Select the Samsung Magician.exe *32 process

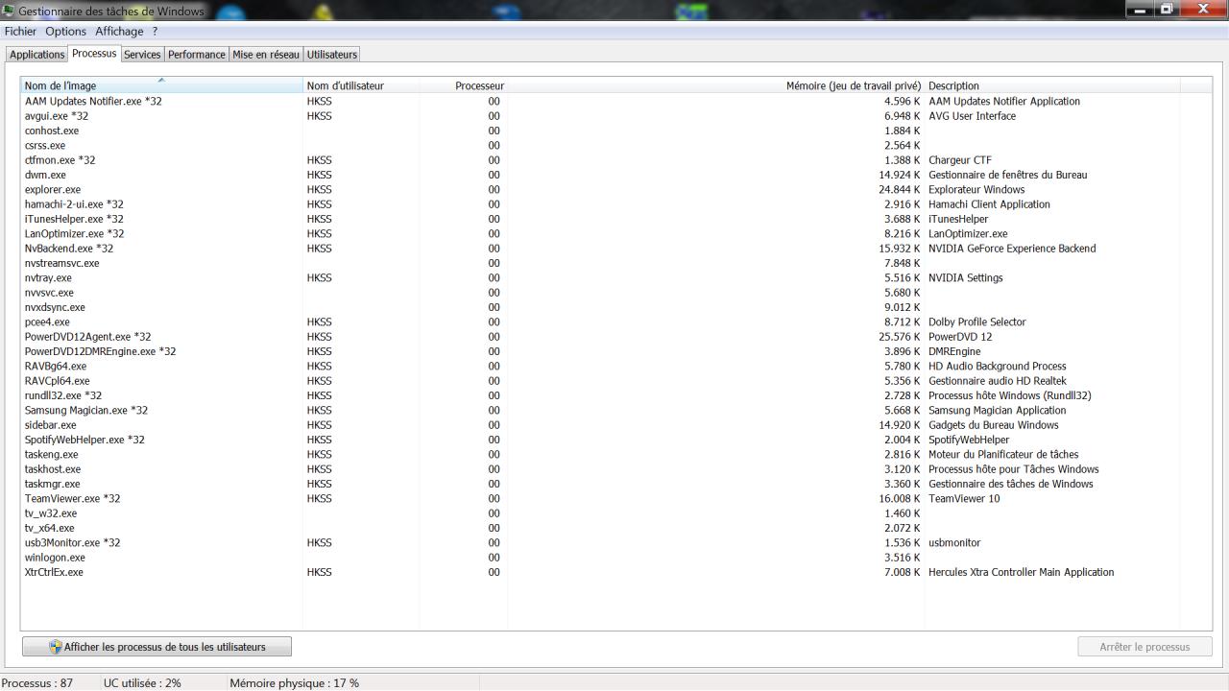(x=616, y=410)
